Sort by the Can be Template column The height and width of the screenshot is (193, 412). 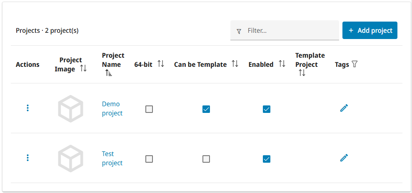[x=235, y=64]
